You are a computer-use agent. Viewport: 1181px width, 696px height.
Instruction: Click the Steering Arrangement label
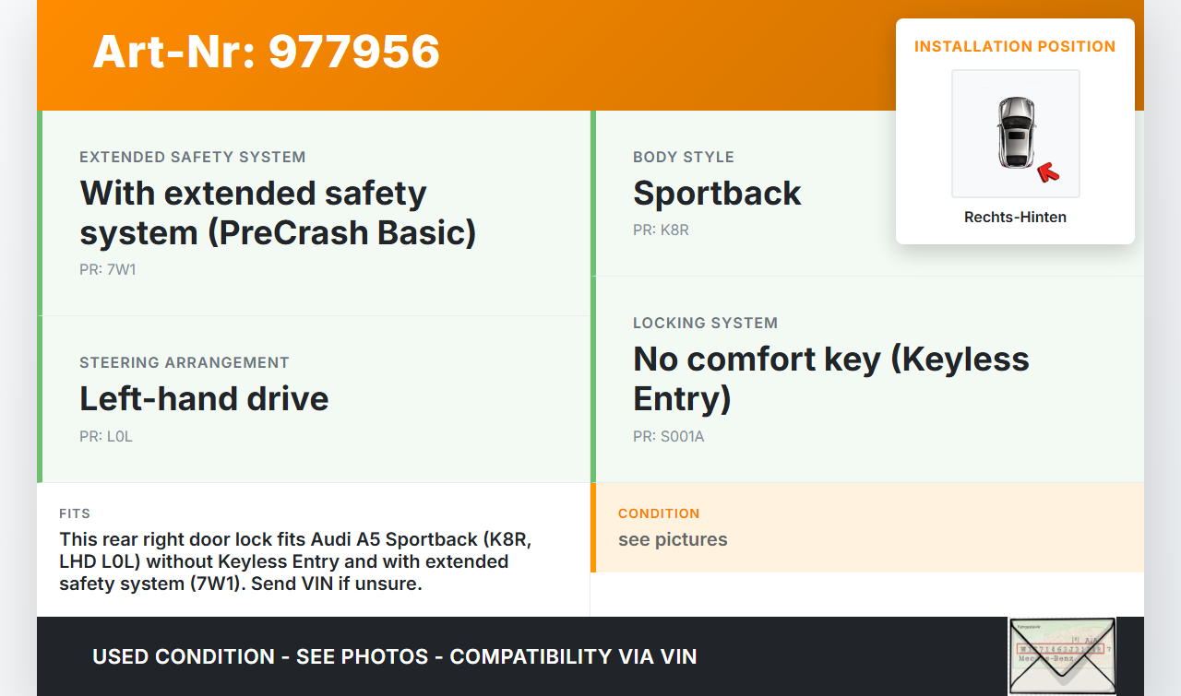click(x=185, y=362)
